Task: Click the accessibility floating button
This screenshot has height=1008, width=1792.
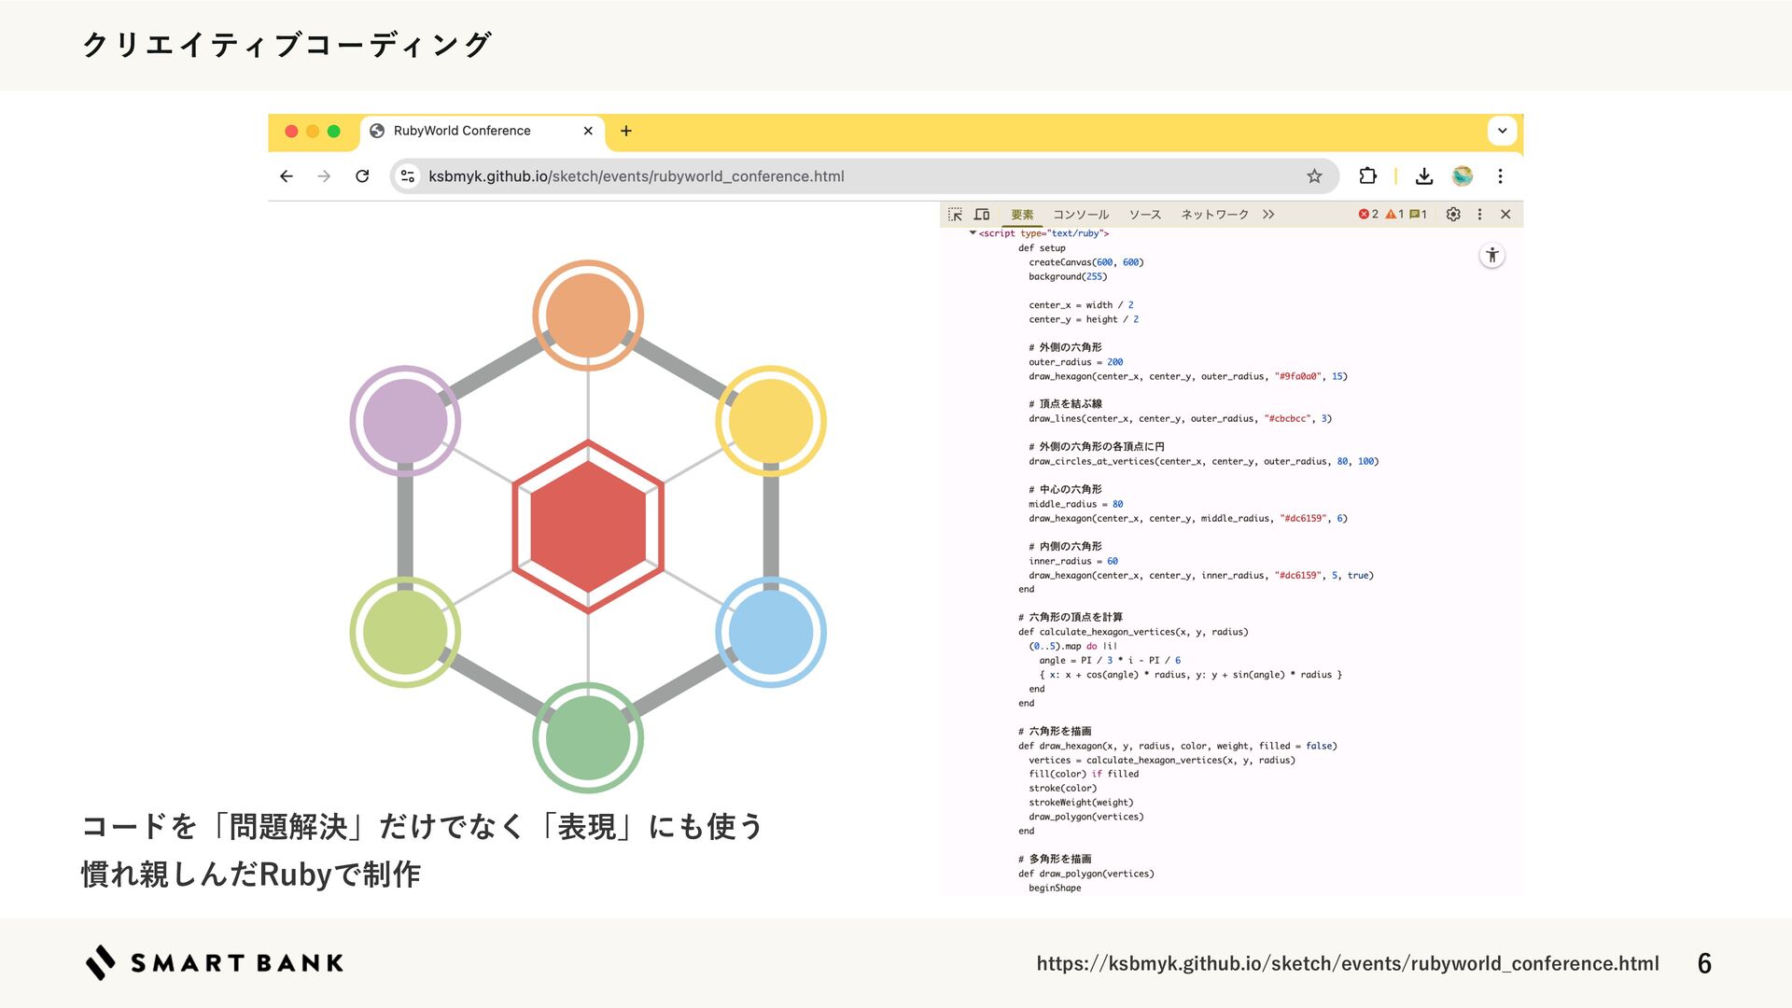Action: [1492, 256]
